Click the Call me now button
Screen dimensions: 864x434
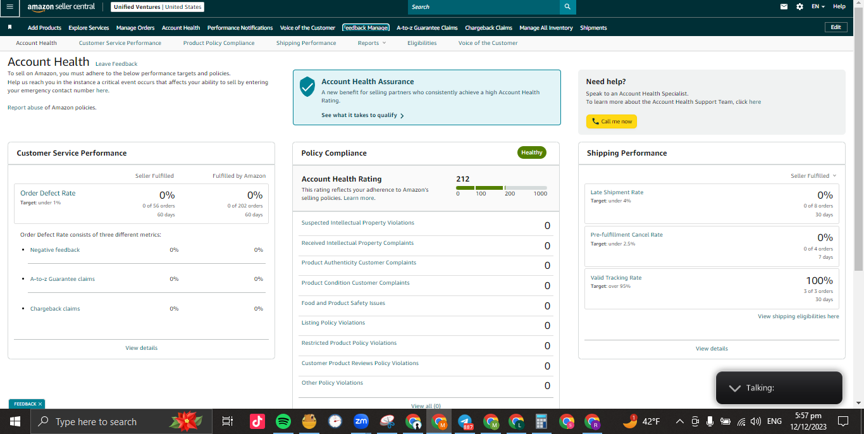click(612, 121)
